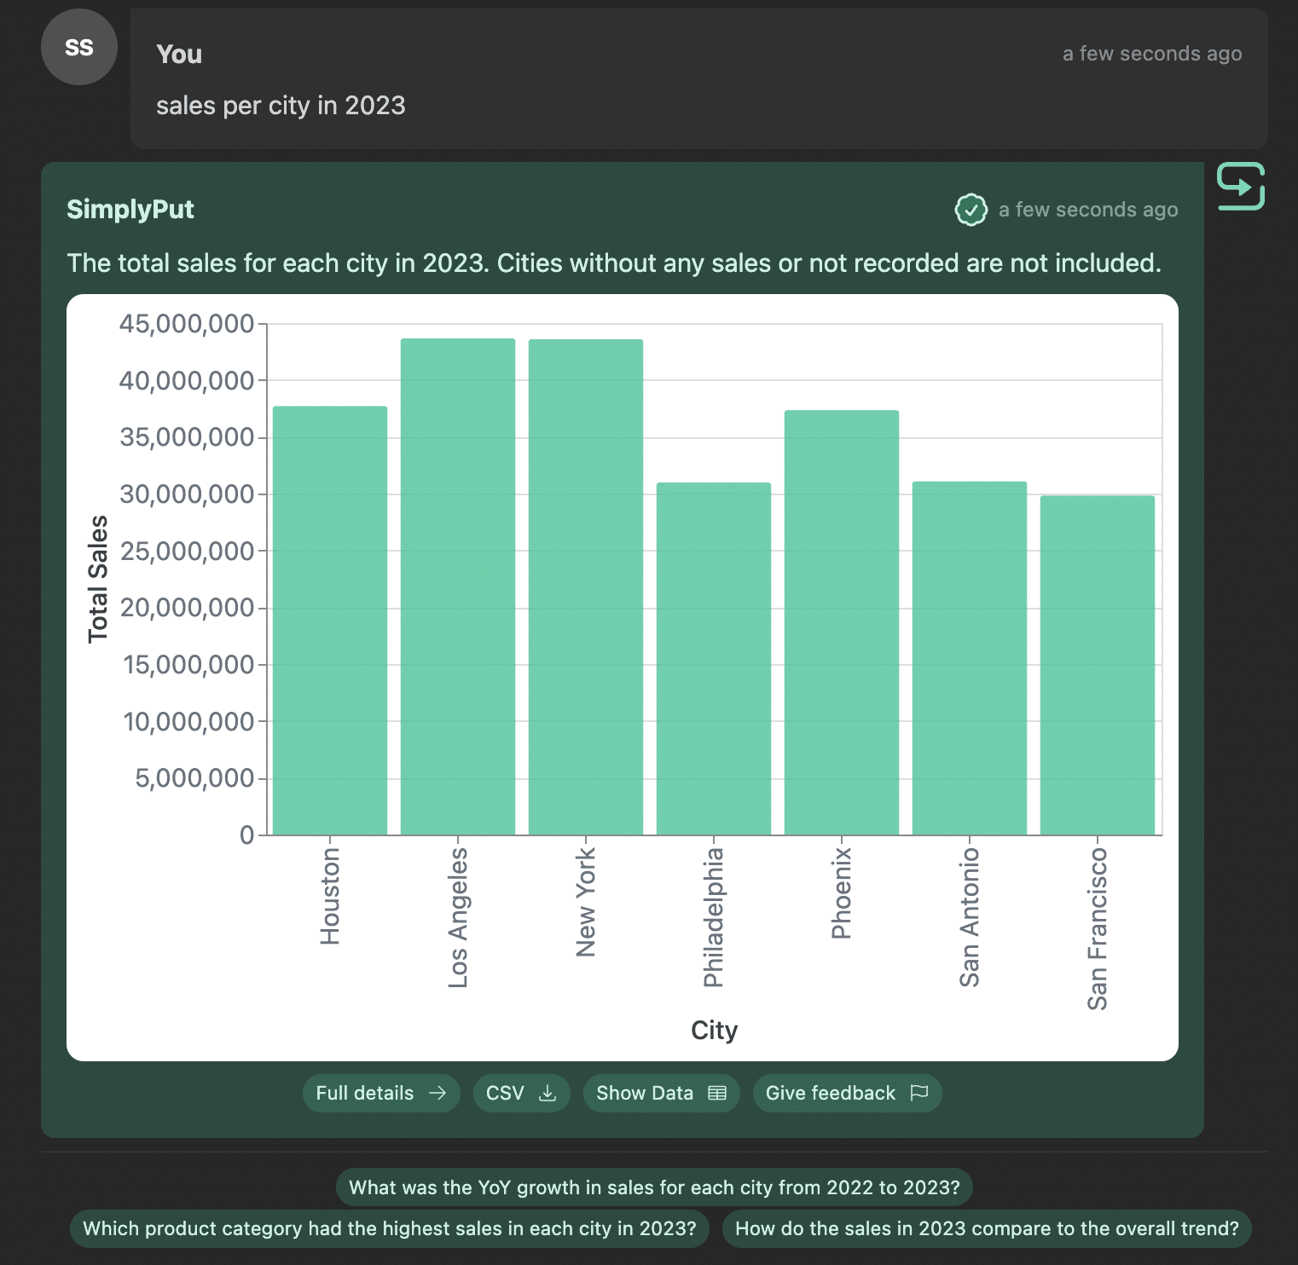1298x1265 pixels.
Task: Click the Total Sales axis title
Action: tap(98, 579)
